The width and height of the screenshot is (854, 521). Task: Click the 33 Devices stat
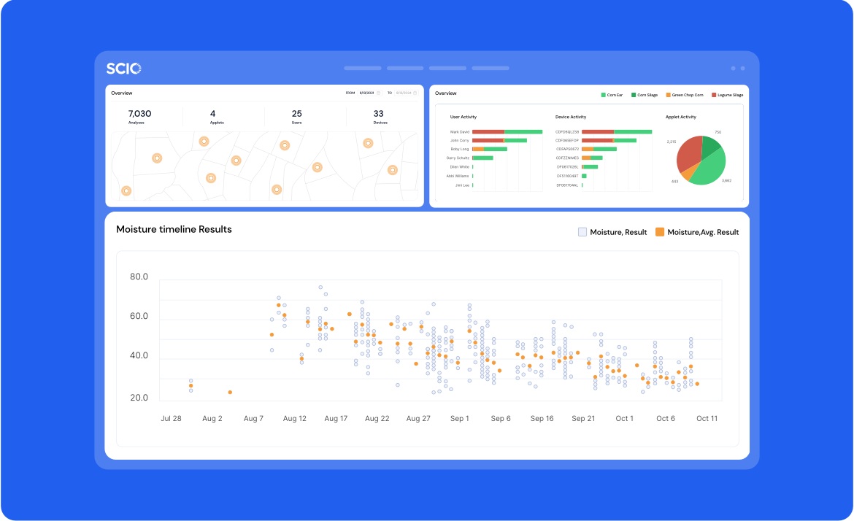coord(378,117)
